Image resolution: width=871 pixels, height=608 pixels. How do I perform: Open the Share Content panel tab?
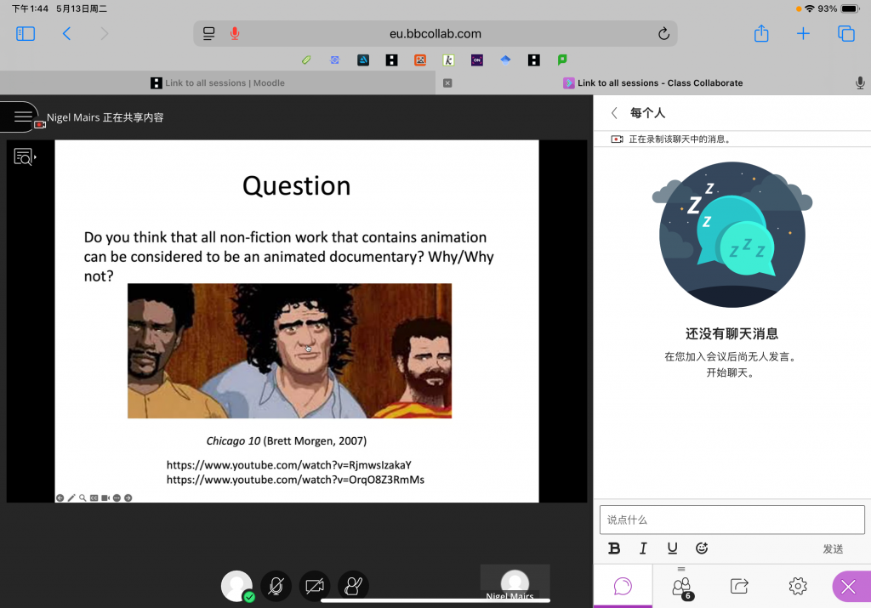coord(739,587)
